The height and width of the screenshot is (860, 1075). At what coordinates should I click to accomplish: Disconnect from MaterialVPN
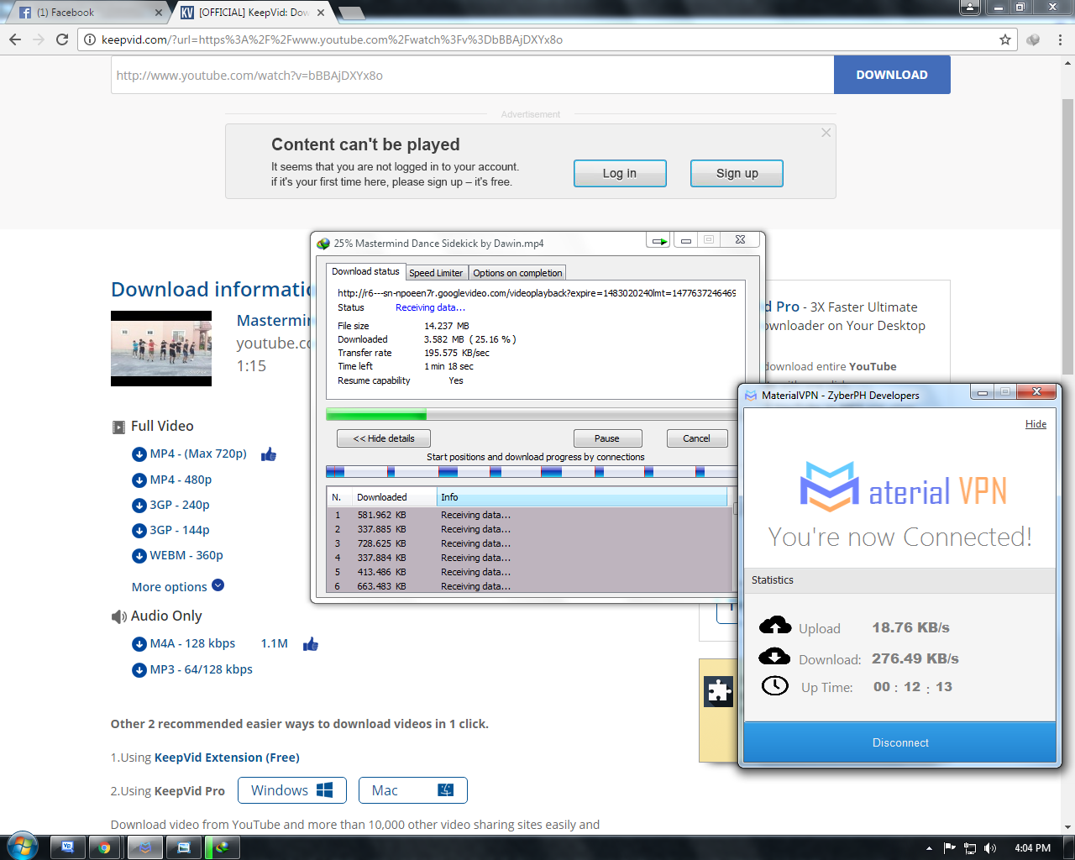(899, 742)
